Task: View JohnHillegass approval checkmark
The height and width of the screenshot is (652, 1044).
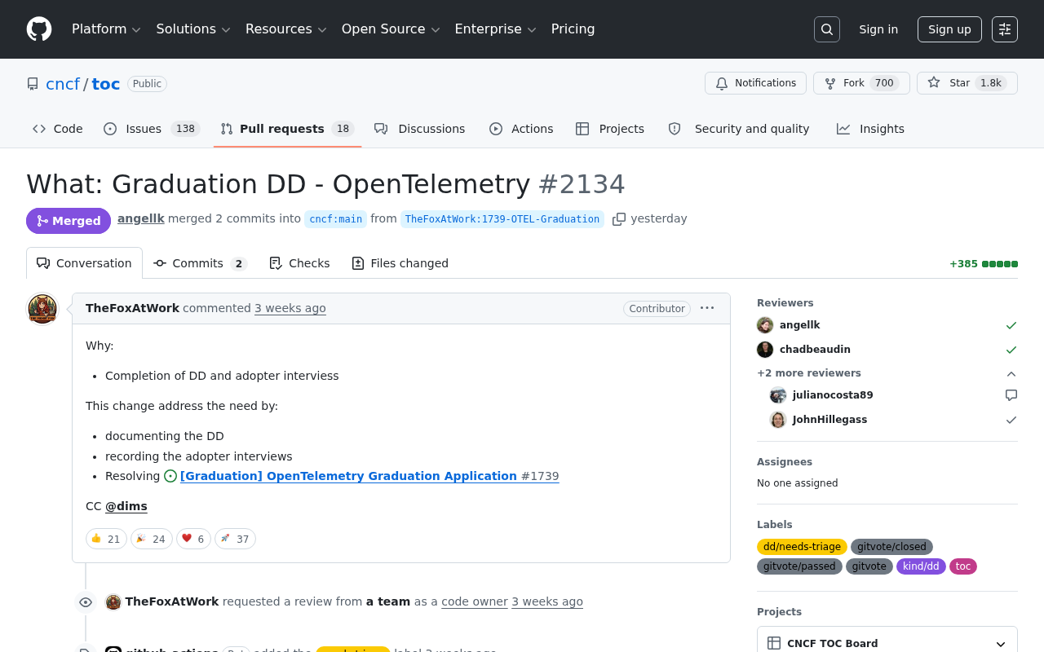Action: tap(1011, 420)
